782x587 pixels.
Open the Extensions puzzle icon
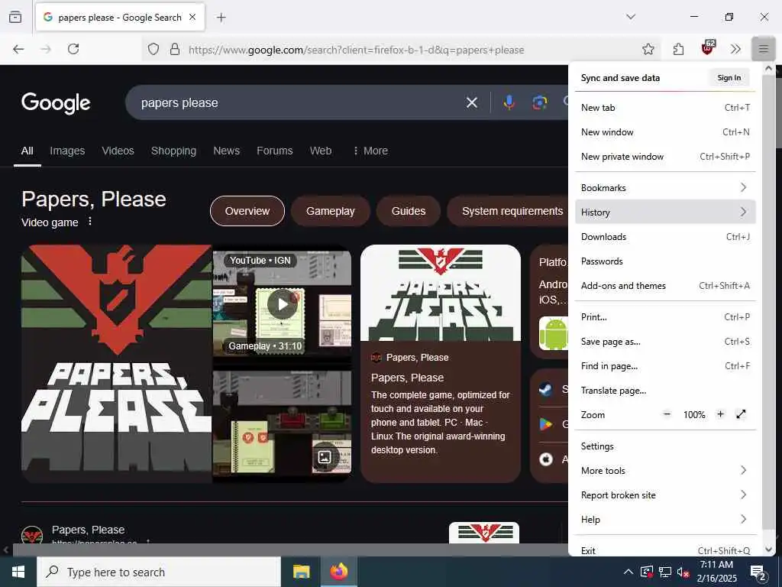tap(678, 49)
